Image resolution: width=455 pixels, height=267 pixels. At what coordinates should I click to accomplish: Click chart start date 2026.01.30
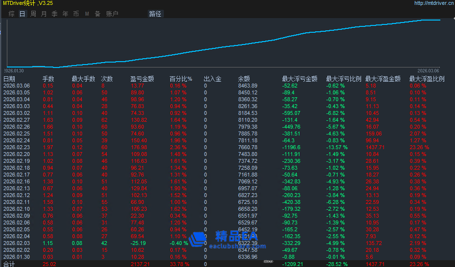click(x=14, y=71)
